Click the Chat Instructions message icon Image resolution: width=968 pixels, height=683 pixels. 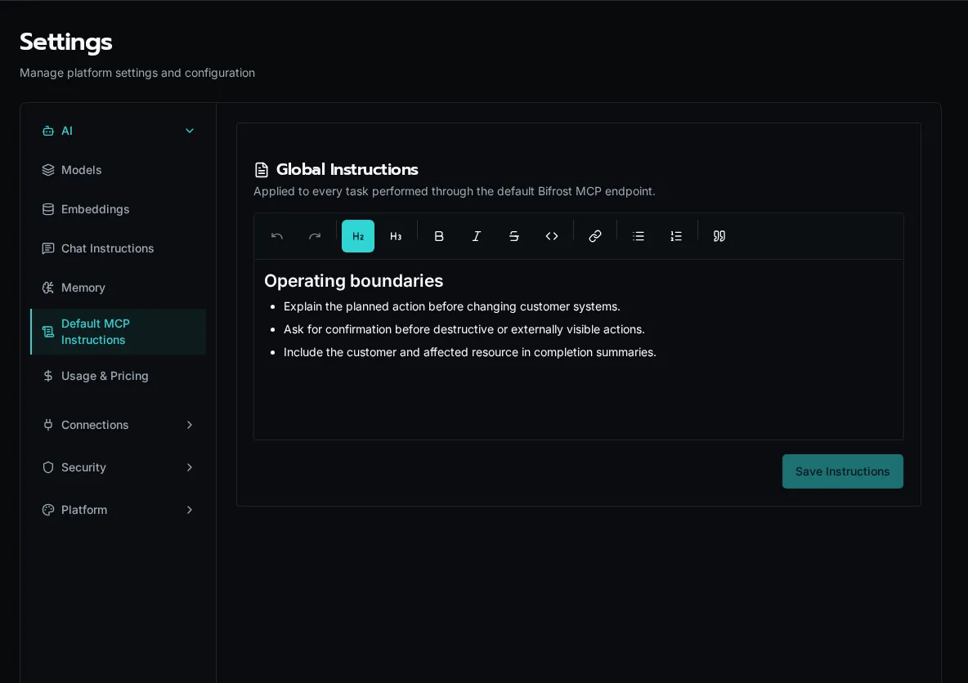click(x=48, y=248)
